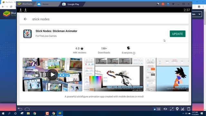Image resolution: width=206 pixels, height=116 pixels.
Task: Open the Stick Nodes: Stickman Animator title
Action: (56, 31)
